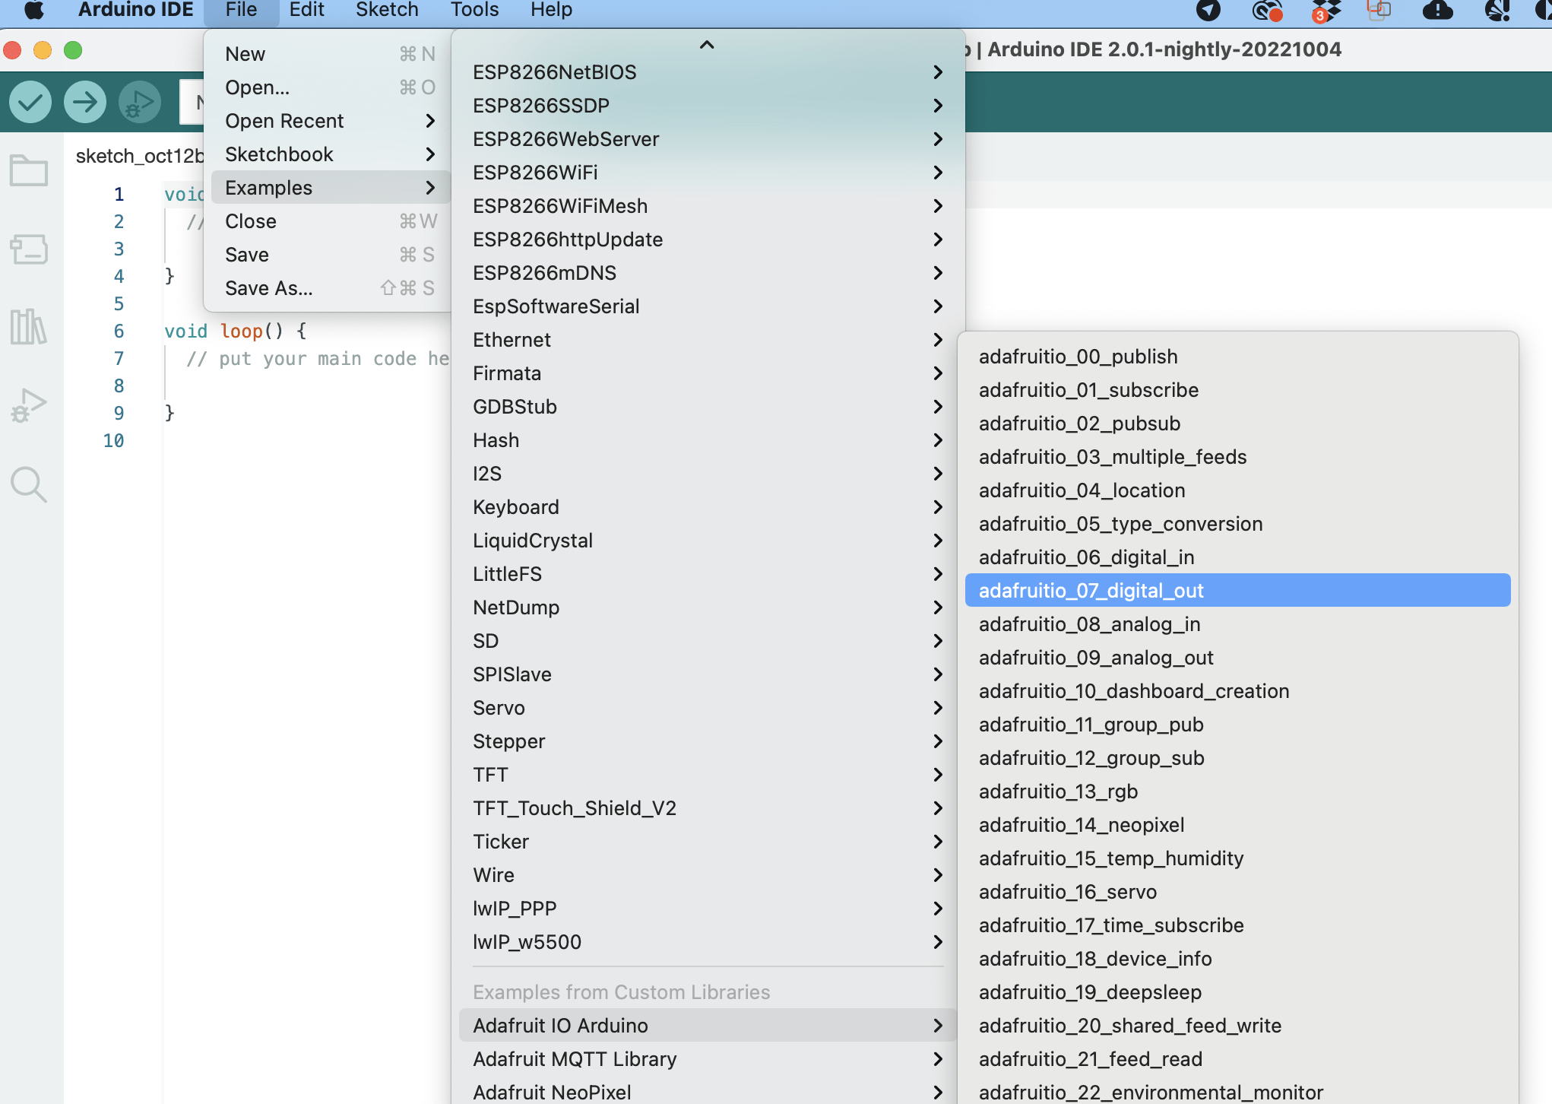
Task: Open the adafruitio_07_digital_out example
Action: click(x=1091, y=590)
